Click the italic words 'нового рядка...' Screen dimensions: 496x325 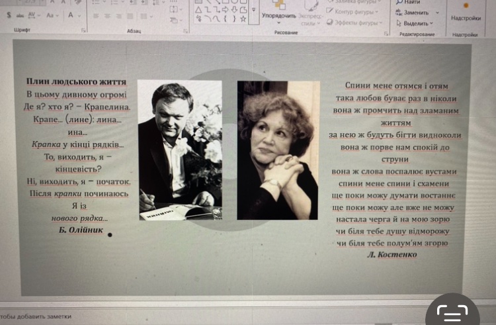click(79, 218)
